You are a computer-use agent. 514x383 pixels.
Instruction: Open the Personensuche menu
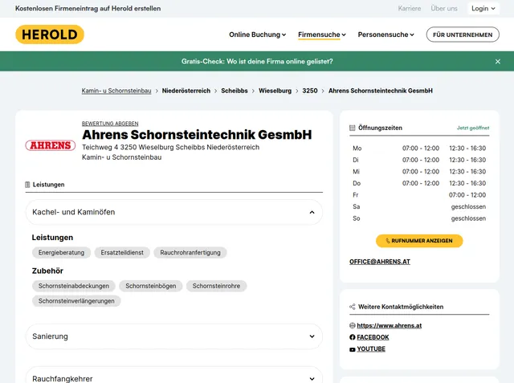point(385,35)
